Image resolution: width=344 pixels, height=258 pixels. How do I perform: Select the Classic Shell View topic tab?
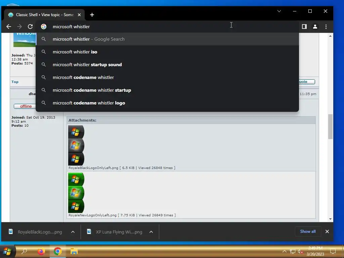click(x=44, y=15)
